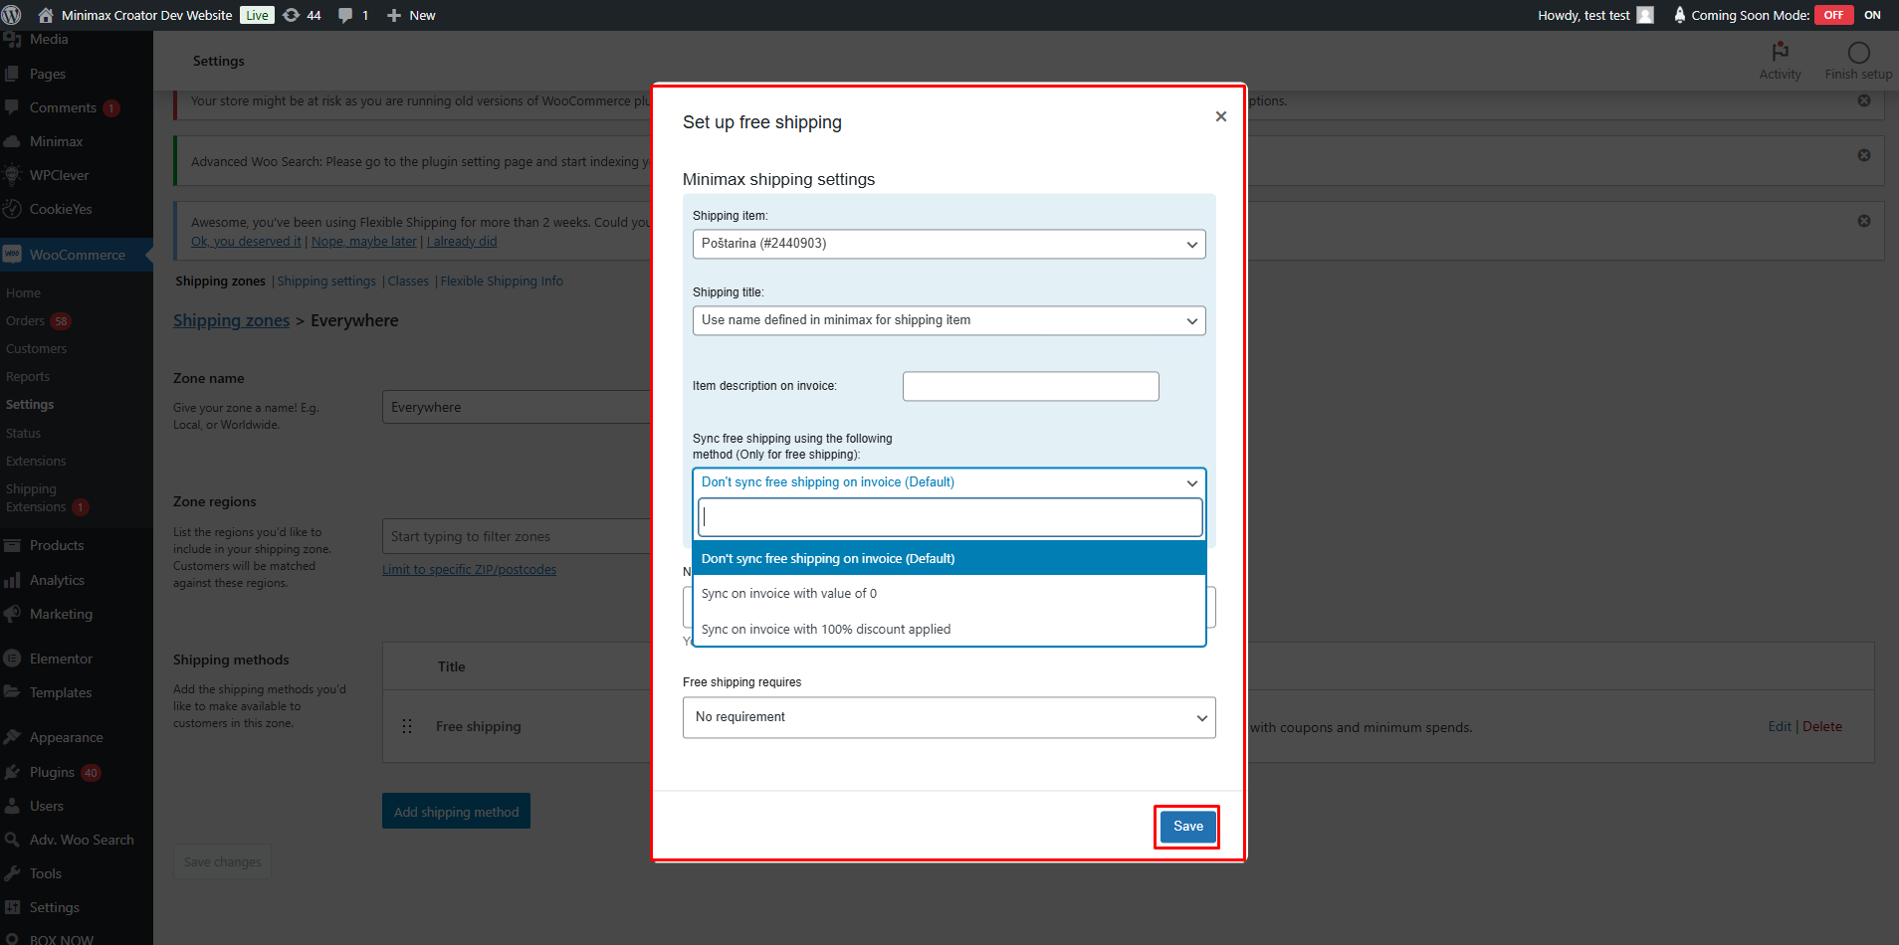
Task: Expand the Shipping title dropdown
Action: tap(949, 320)
